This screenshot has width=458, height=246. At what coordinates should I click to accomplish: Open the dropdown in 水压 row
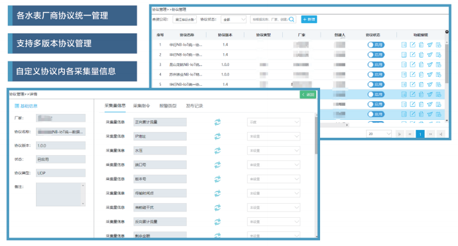pyautogui.click(x=273, y=151)
